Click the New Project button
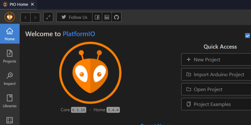Image resolution: width=251 pixels, height=125 pixels. click(216, 60)
